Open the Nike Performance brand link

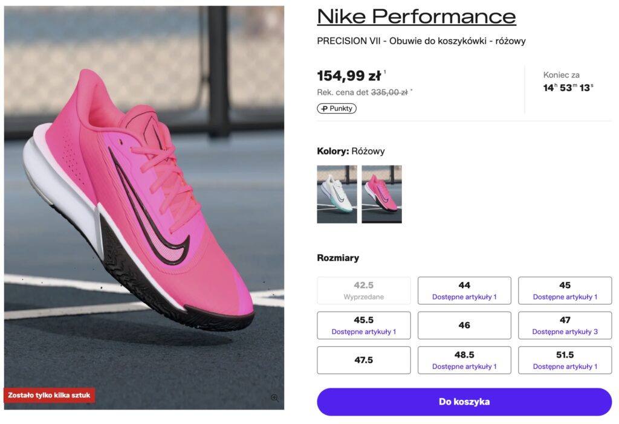click(416, 16)
